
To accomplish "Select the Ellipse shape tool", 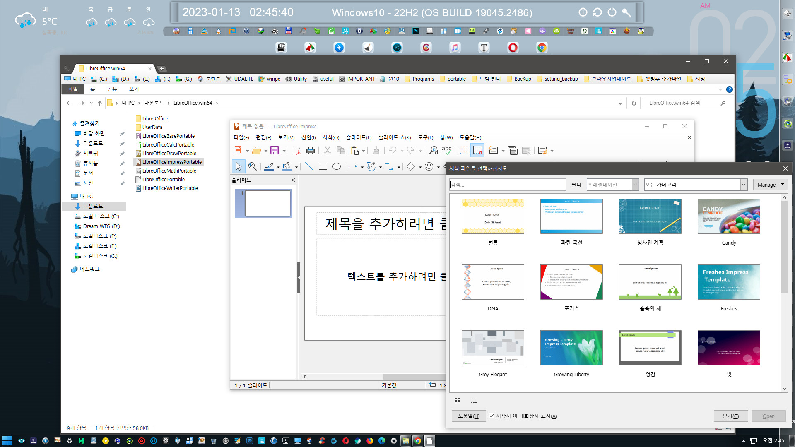I will (337, 166).
